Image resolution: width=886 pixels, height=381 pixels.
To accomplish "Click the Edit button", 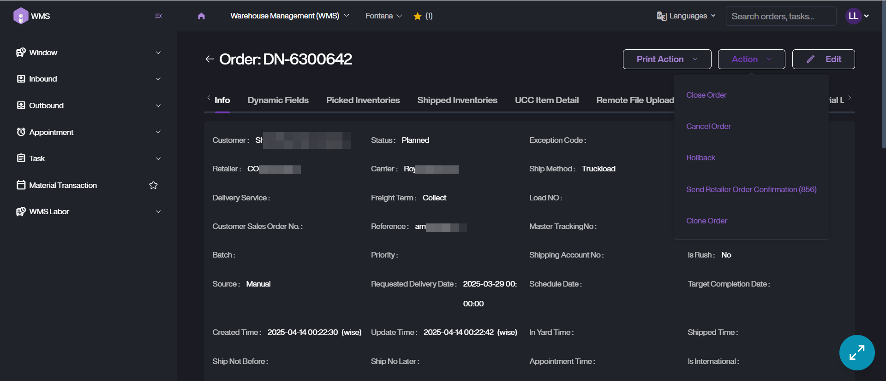I will click(823, 59).
